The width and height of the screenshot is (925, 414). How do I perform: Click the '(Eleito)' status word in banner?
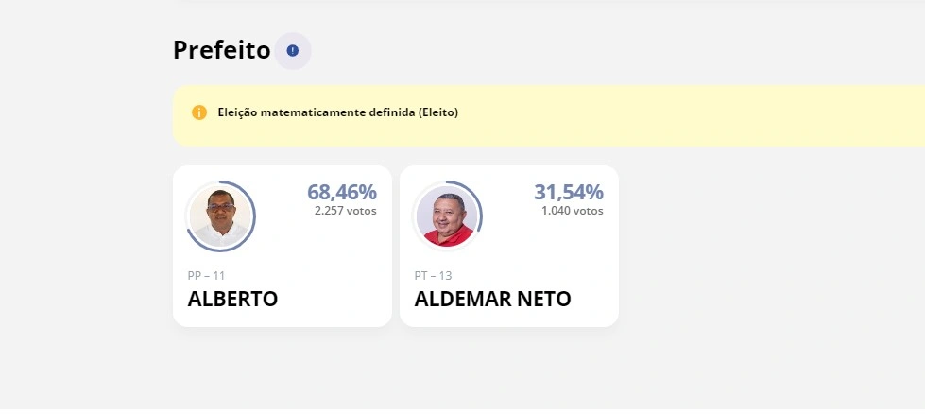click(438, 112)
